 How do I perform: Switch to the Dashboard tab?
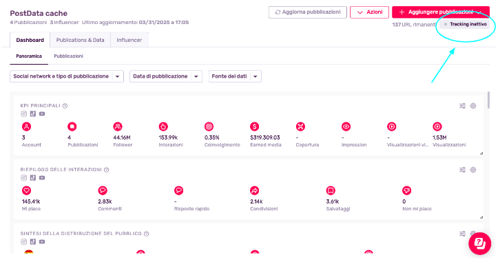(x=30, y=40)
